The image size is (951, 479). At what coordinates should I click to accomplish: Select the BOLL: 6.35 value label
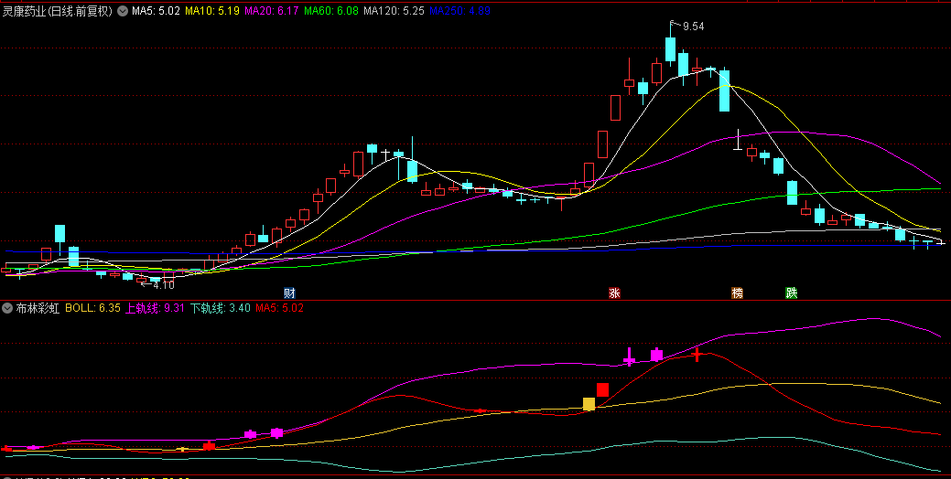click(92, 308)
